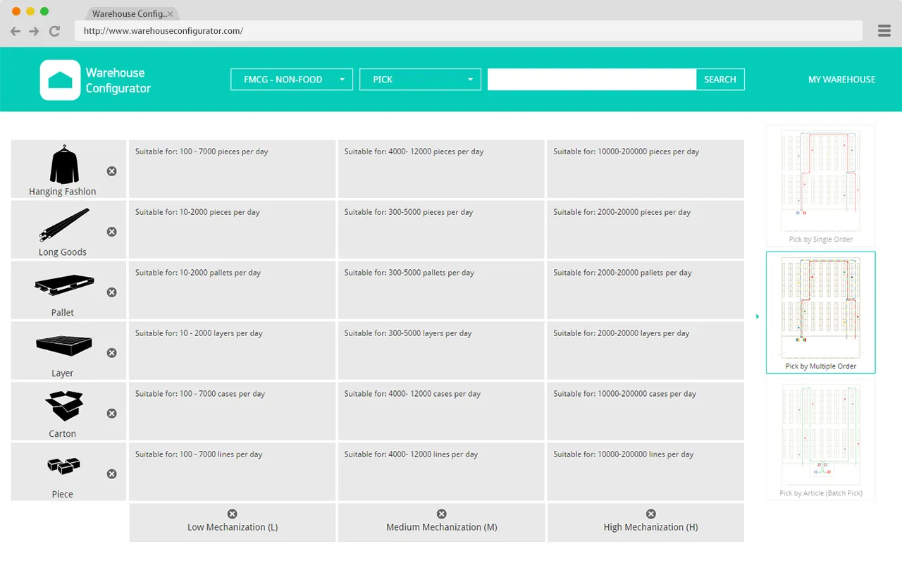Screen dimensions: 902x570
Task: Open the PICK dropdown
Action: pyautogui.click(x=420, y=80)
